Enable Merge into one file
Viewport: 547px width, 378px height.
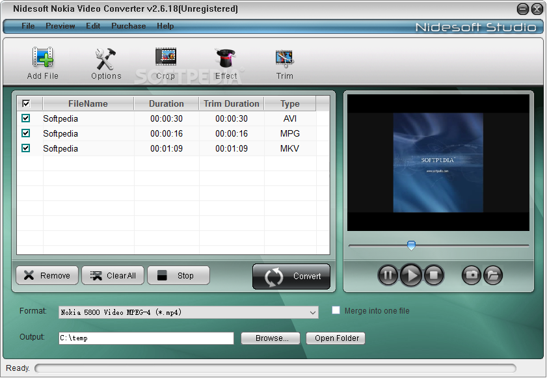point(336,310)
